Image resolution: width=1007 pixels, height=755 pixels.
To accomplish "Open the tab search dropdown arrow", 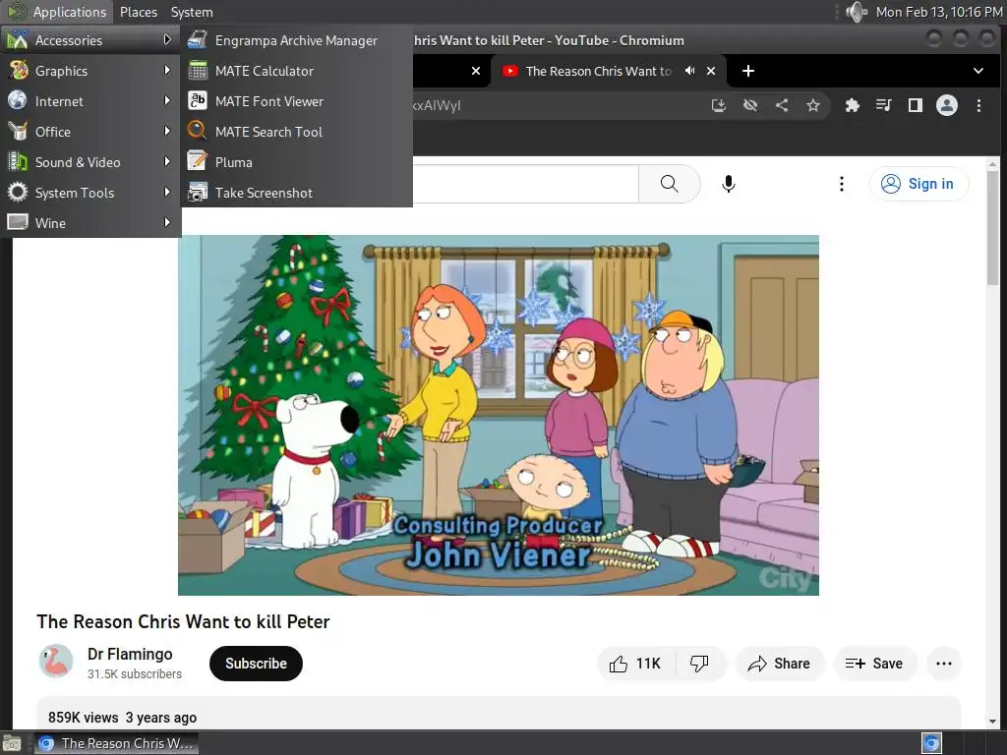I will pyautogui.click(x=978, y=71).
